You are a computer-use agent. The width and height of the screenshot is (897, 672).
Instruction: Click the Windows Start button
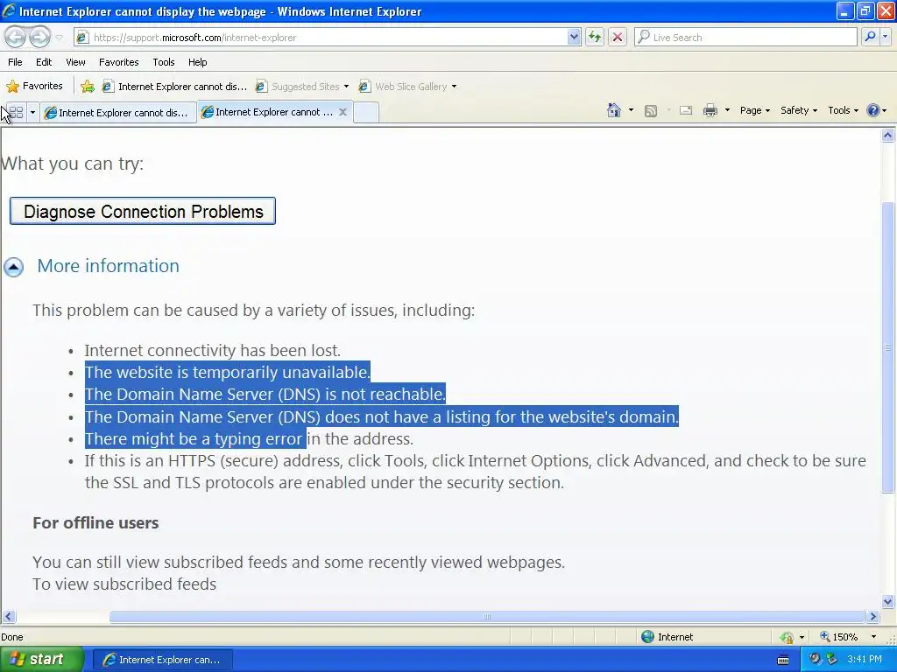click(41, 659)
